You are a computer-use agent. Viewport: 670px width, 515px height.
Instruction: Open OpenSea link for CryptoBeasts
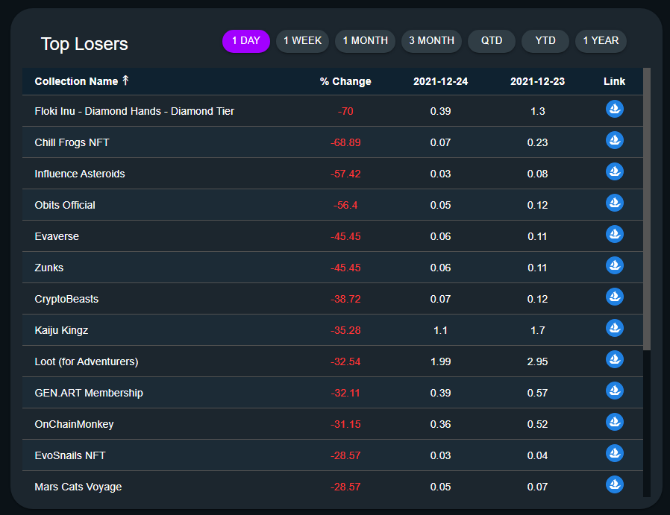[x=615, y=297]
